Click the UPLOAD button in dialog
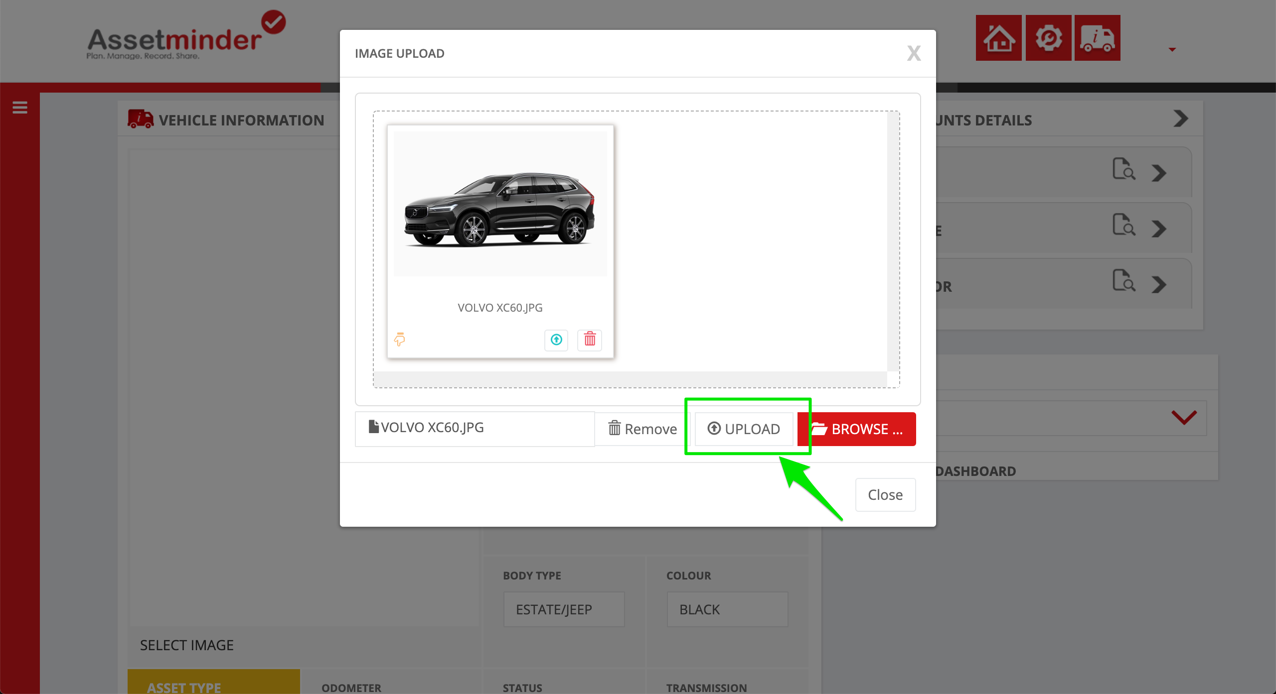The width and height of the screenshot is (1276, 694). click(x=744, y=429)
